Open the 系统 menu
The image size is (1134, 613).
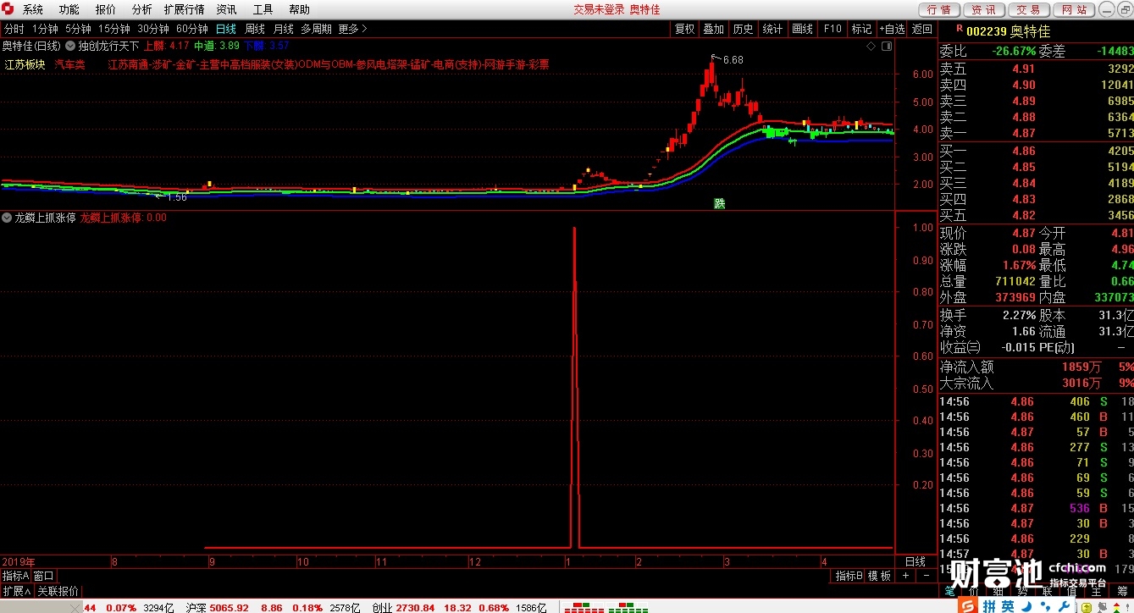click(x=33, y=9)
